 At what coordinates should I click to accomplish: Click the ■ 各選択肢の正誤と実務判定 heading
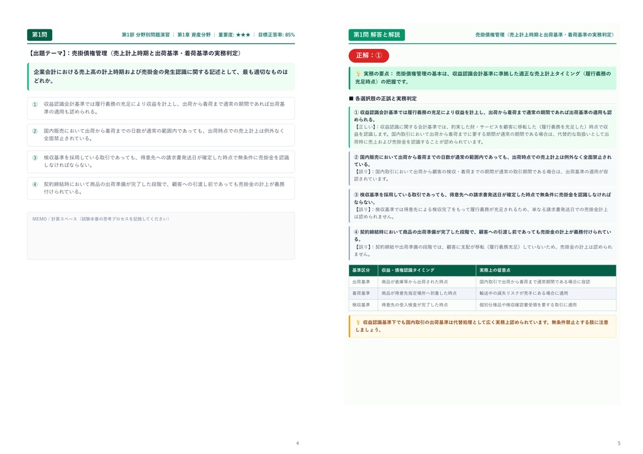click(382, 98)
